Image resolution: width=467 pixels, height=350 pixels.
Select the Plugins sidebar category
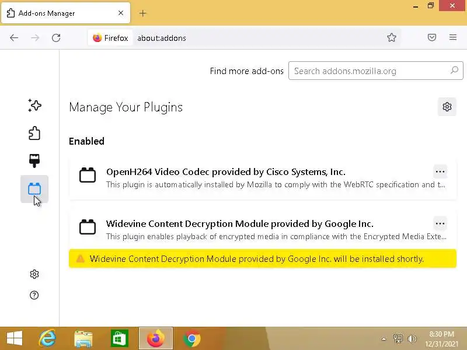[34, 189]
